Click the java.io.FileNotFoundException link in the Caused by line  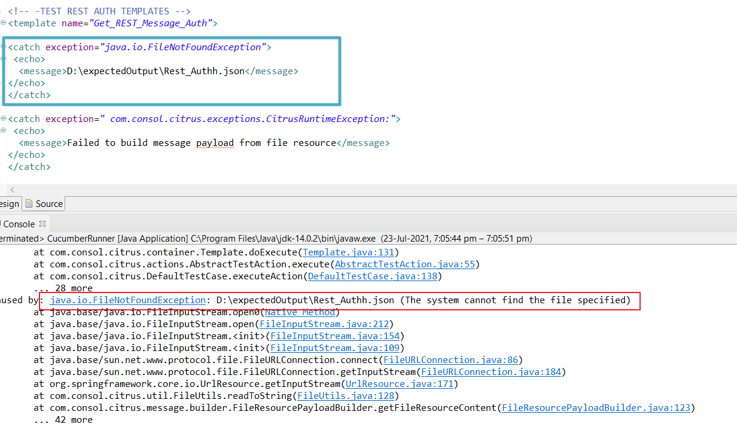[127, 300]
